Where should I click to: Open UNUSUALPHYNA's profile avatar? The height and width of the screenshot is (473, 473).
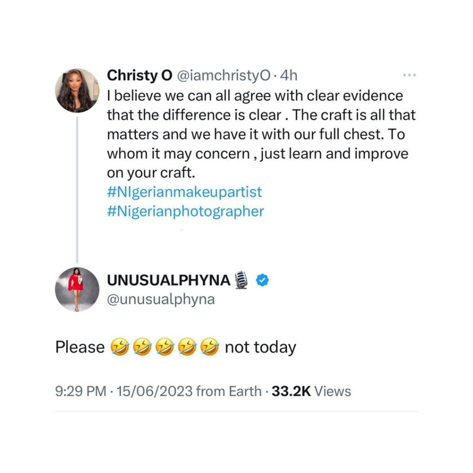pos(77,289)
